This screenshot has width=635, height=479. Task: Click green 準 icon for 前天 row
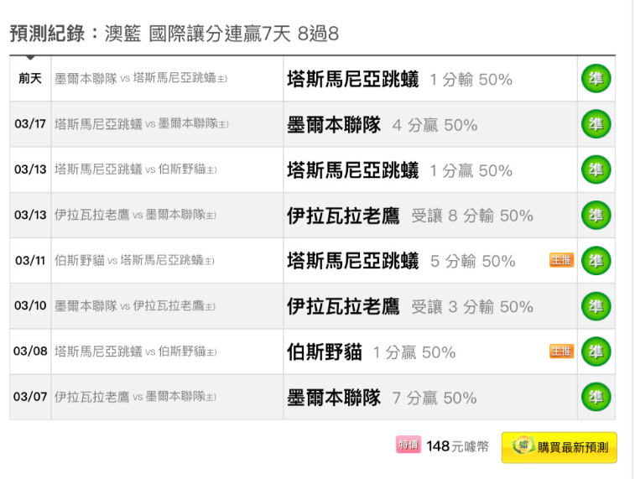click(x=596, y=78)
